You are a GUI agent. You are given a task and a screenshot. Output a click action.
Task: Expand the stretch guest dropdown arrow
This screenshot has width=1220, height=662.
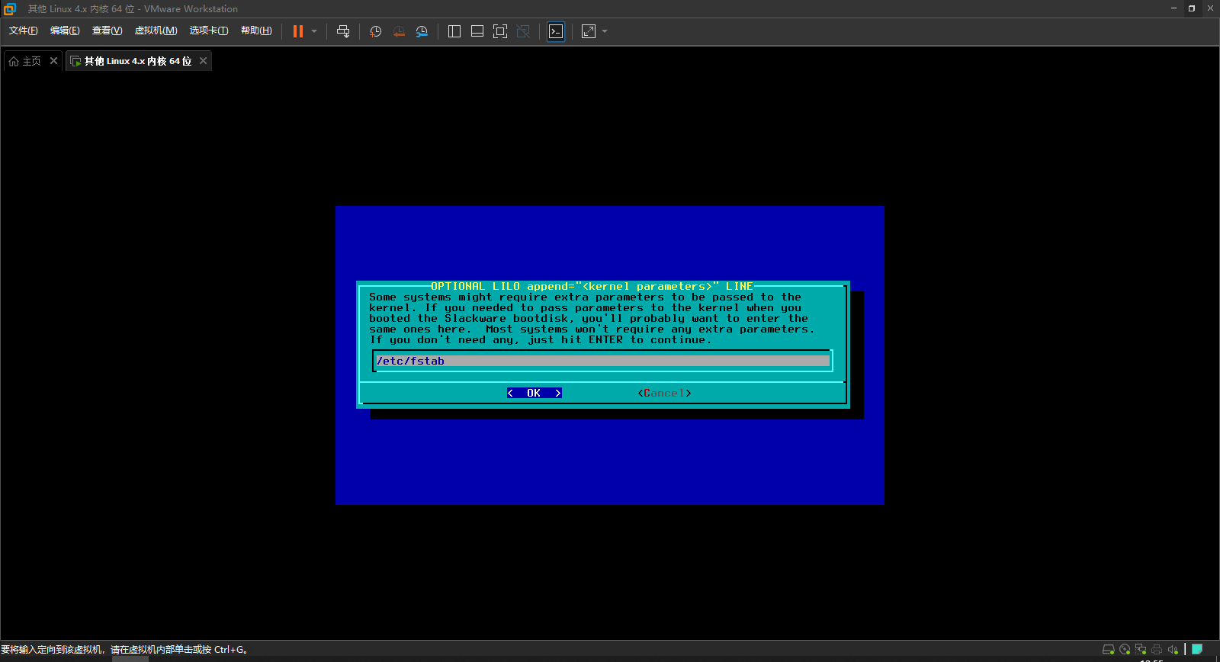click(605, 31)
